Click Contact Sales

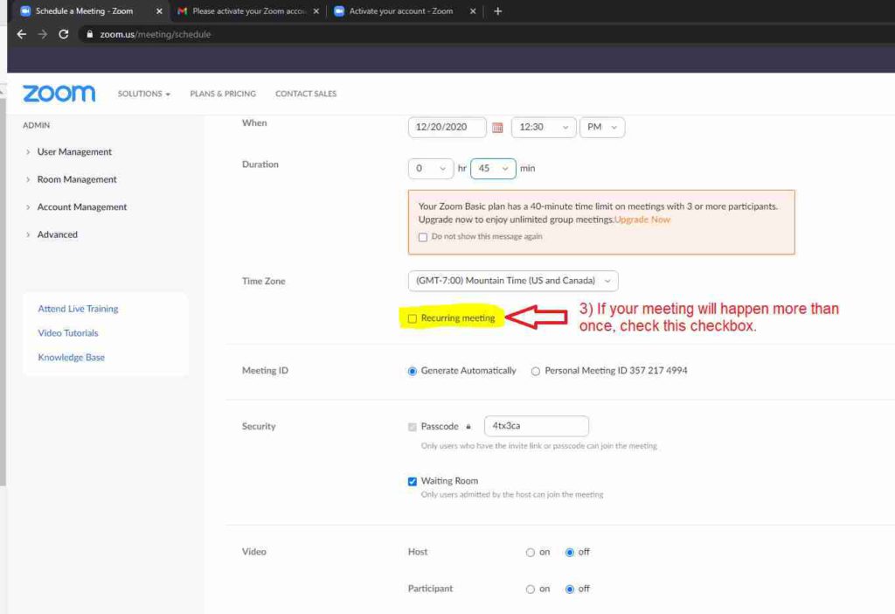306,94
